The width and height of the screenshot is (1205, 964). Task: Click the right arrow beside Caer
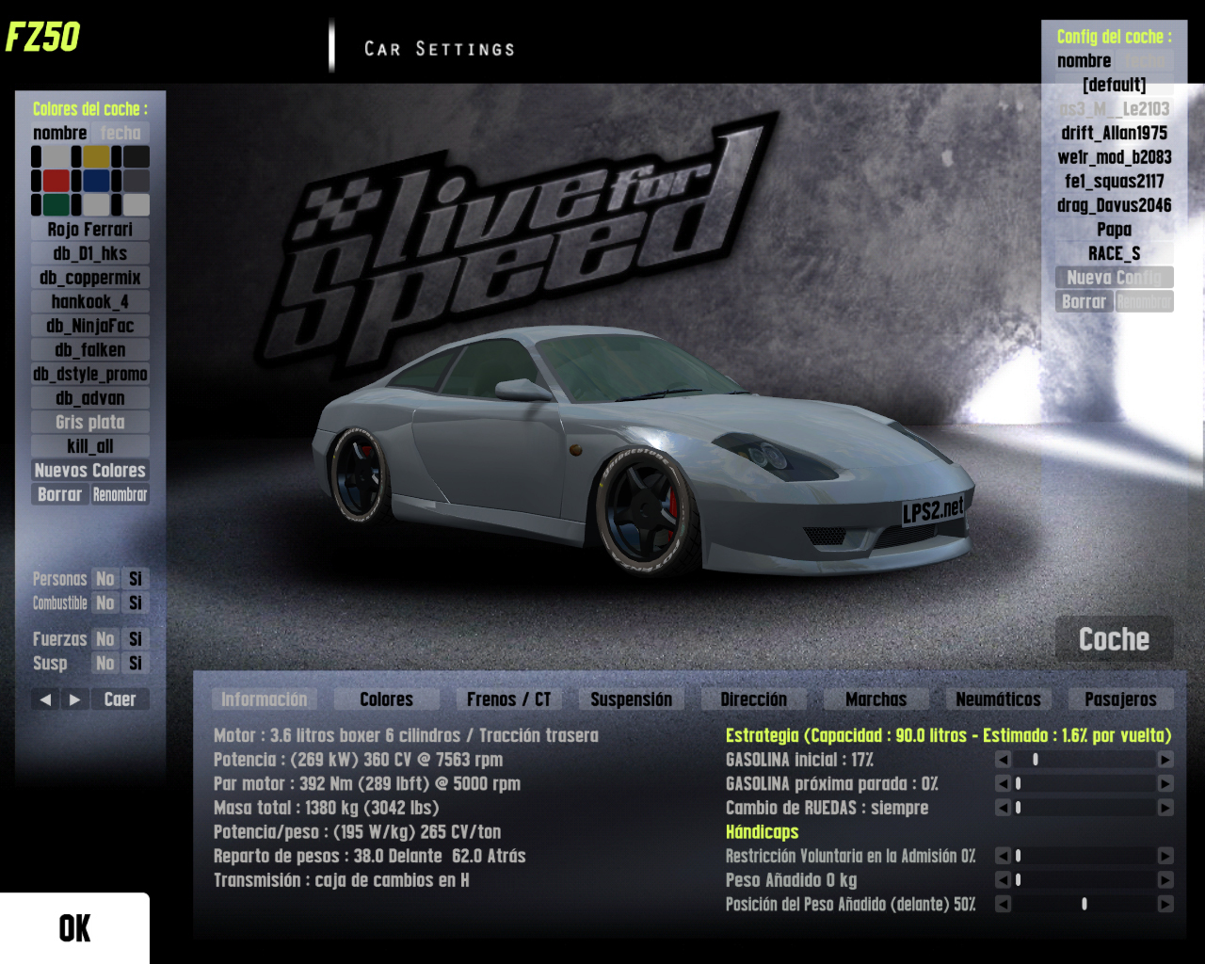75,699
